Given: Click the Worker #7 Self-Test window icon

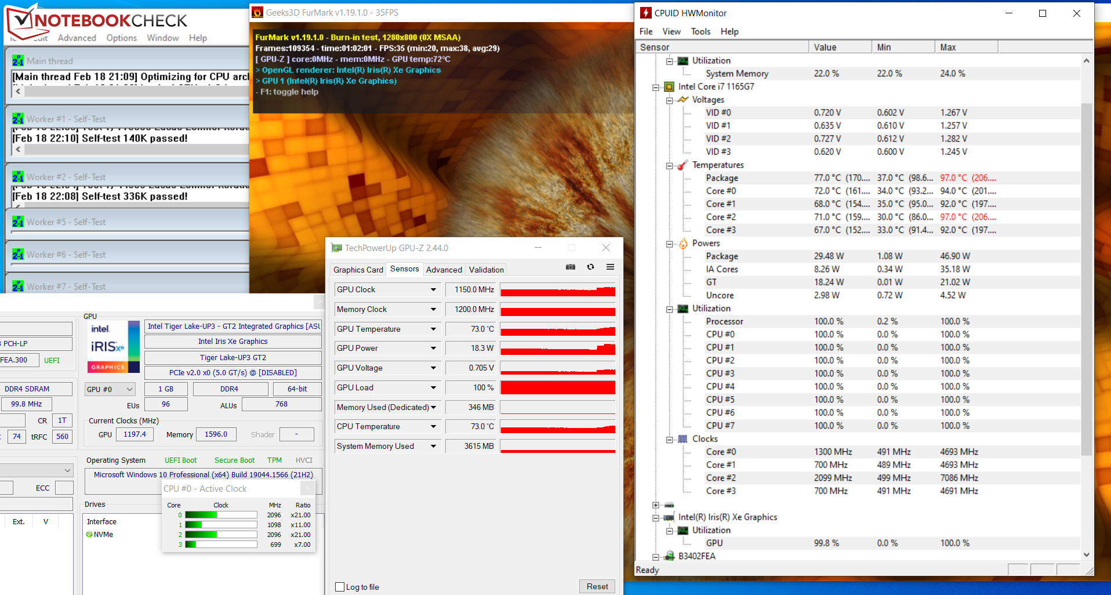Looking at the screenshot, I should (18, 286).
